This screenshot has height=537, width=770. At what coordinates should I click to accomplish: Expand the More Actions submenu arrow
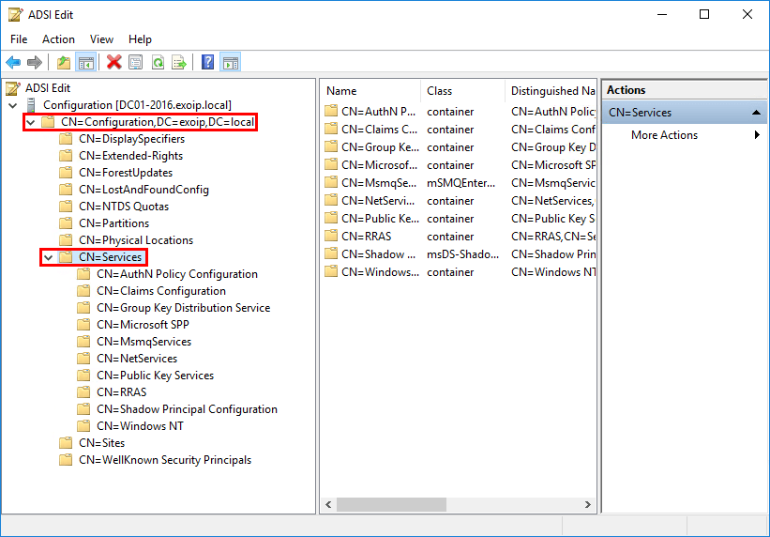pyautogui.click(x=757, y=135)
